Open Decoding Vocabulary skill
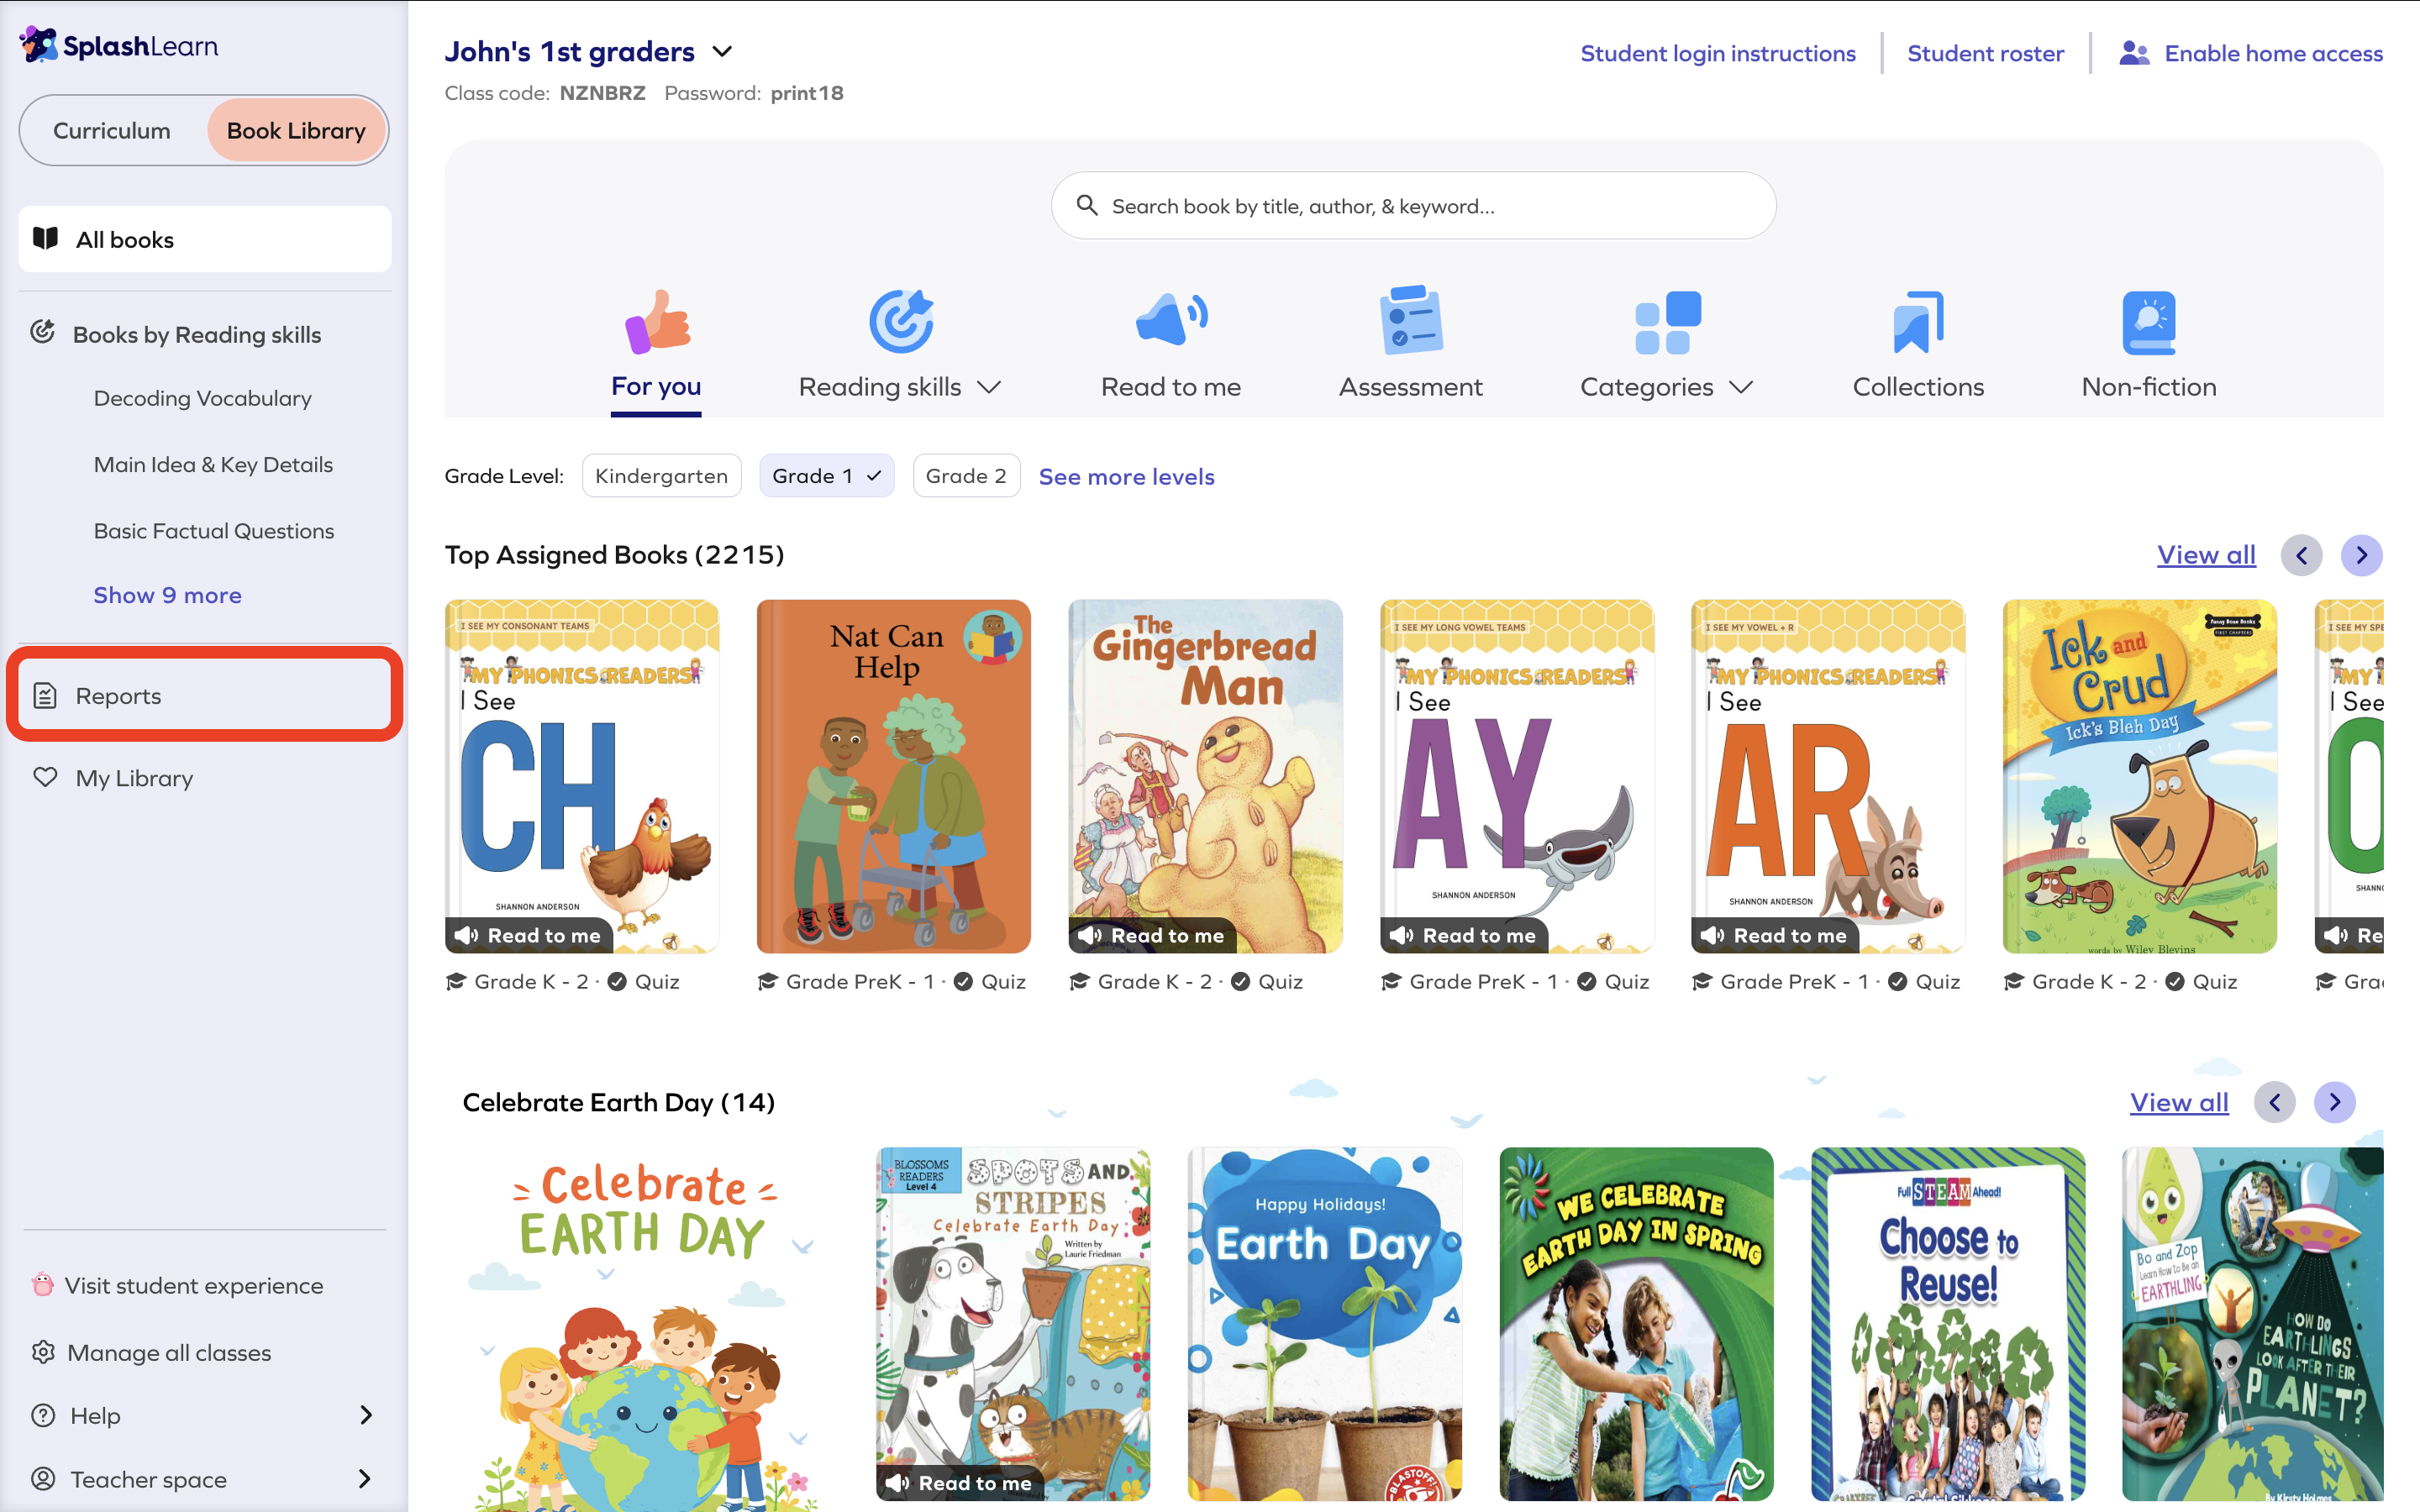The width and height of the screenshot is (2420, 1512). tap(203, 398)
